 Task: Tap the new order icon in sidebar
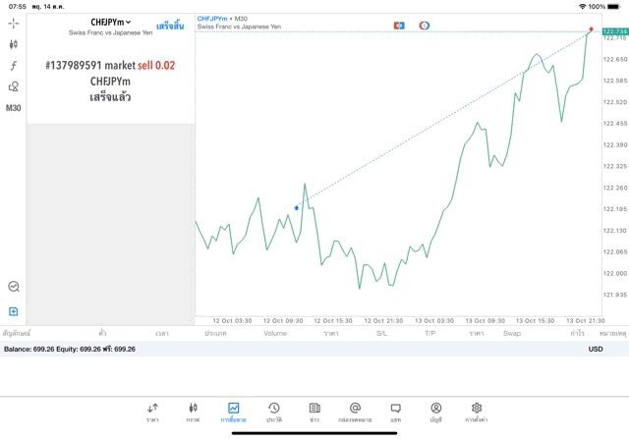(x=14, y=311)
